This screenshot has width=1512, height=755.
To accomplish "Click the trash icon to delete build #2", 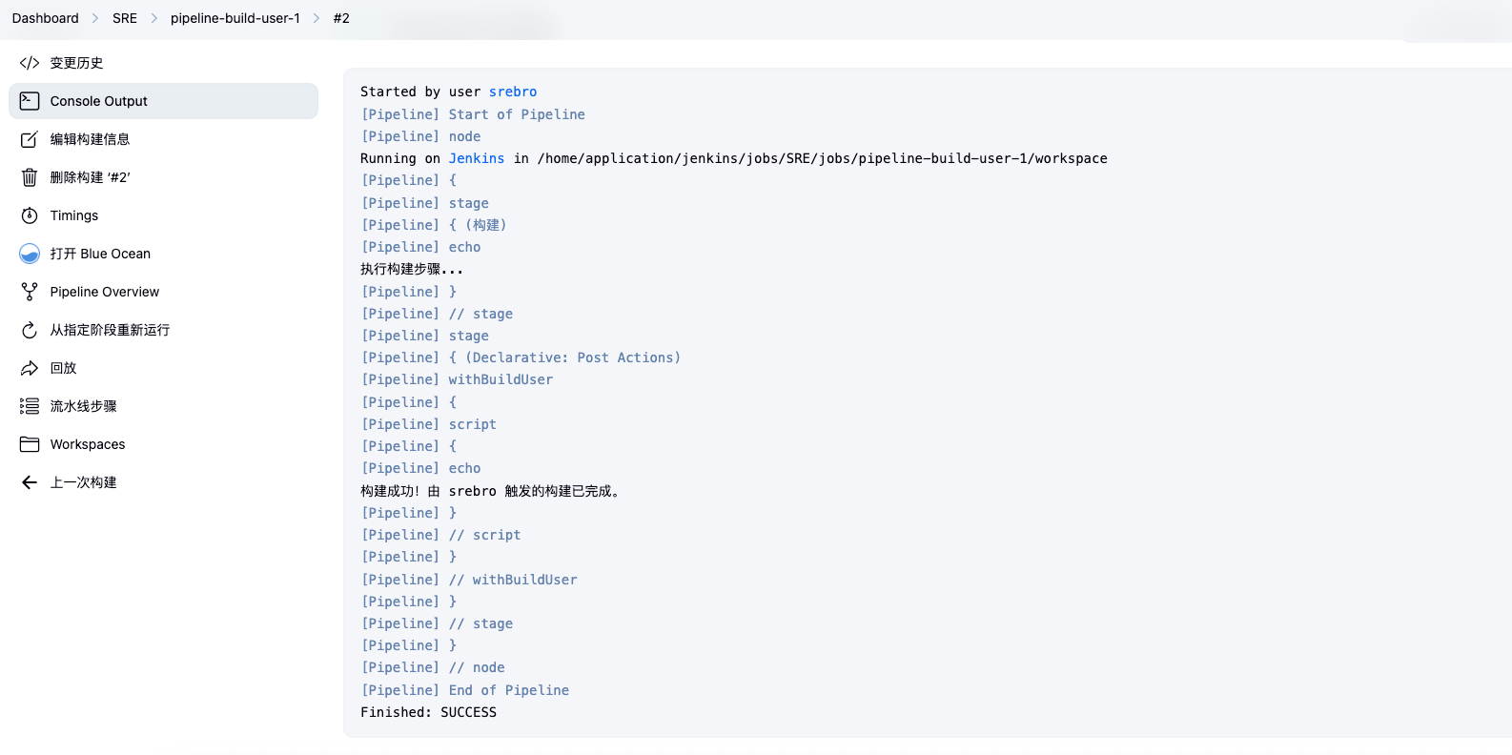I will 30,177.
